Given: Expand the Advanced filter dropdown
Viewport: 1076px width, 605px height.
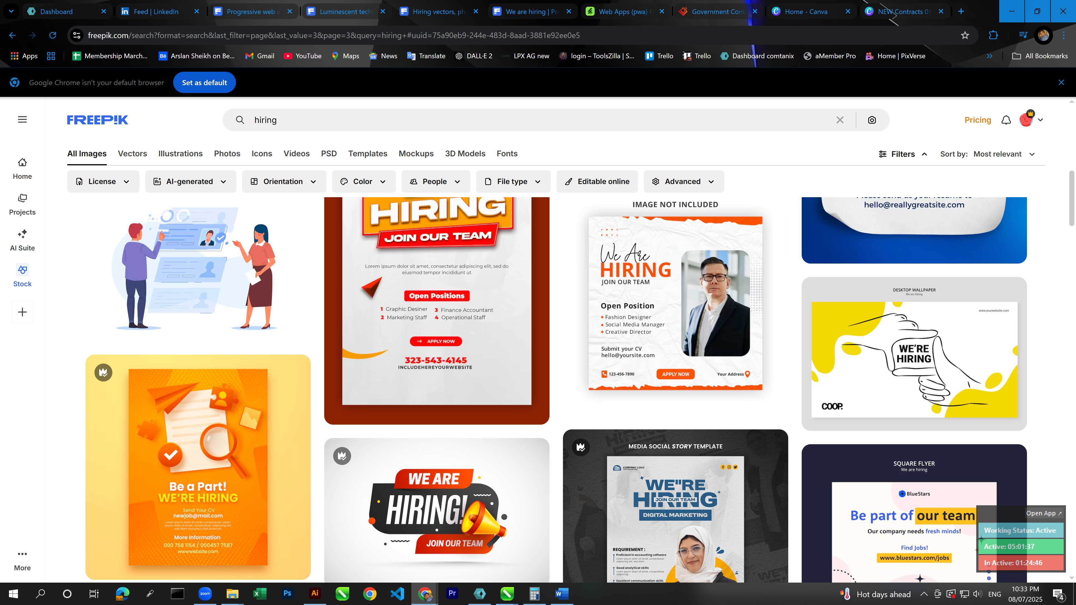Looking at the screenshot, I should tap(684, 182).
